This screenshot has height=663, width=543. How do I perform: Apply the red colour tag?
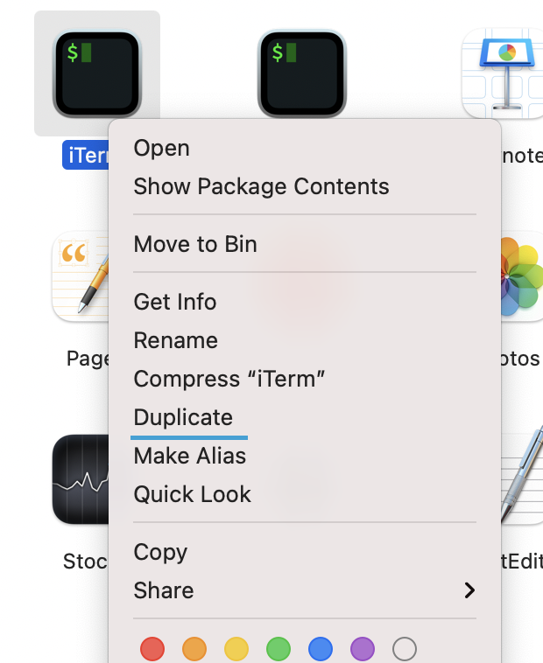pos(152,649)
